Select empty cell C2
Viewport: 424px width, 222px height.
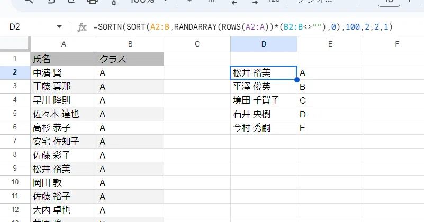pos(197,72)
